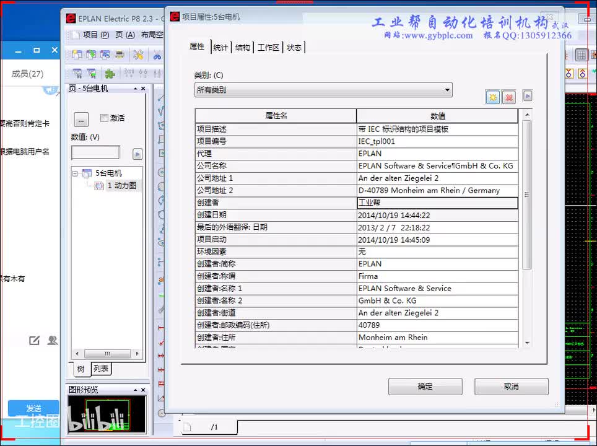Click the value D-40789 Monheim am Rhein / Germany

click(x=429, y=190)
